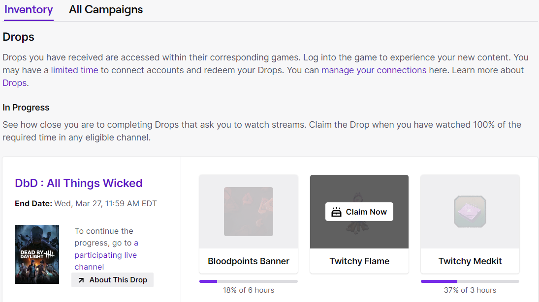Open the Dead by Daylight box art
The width and height of the screenshot is (539, 302).
pos(37,254)
